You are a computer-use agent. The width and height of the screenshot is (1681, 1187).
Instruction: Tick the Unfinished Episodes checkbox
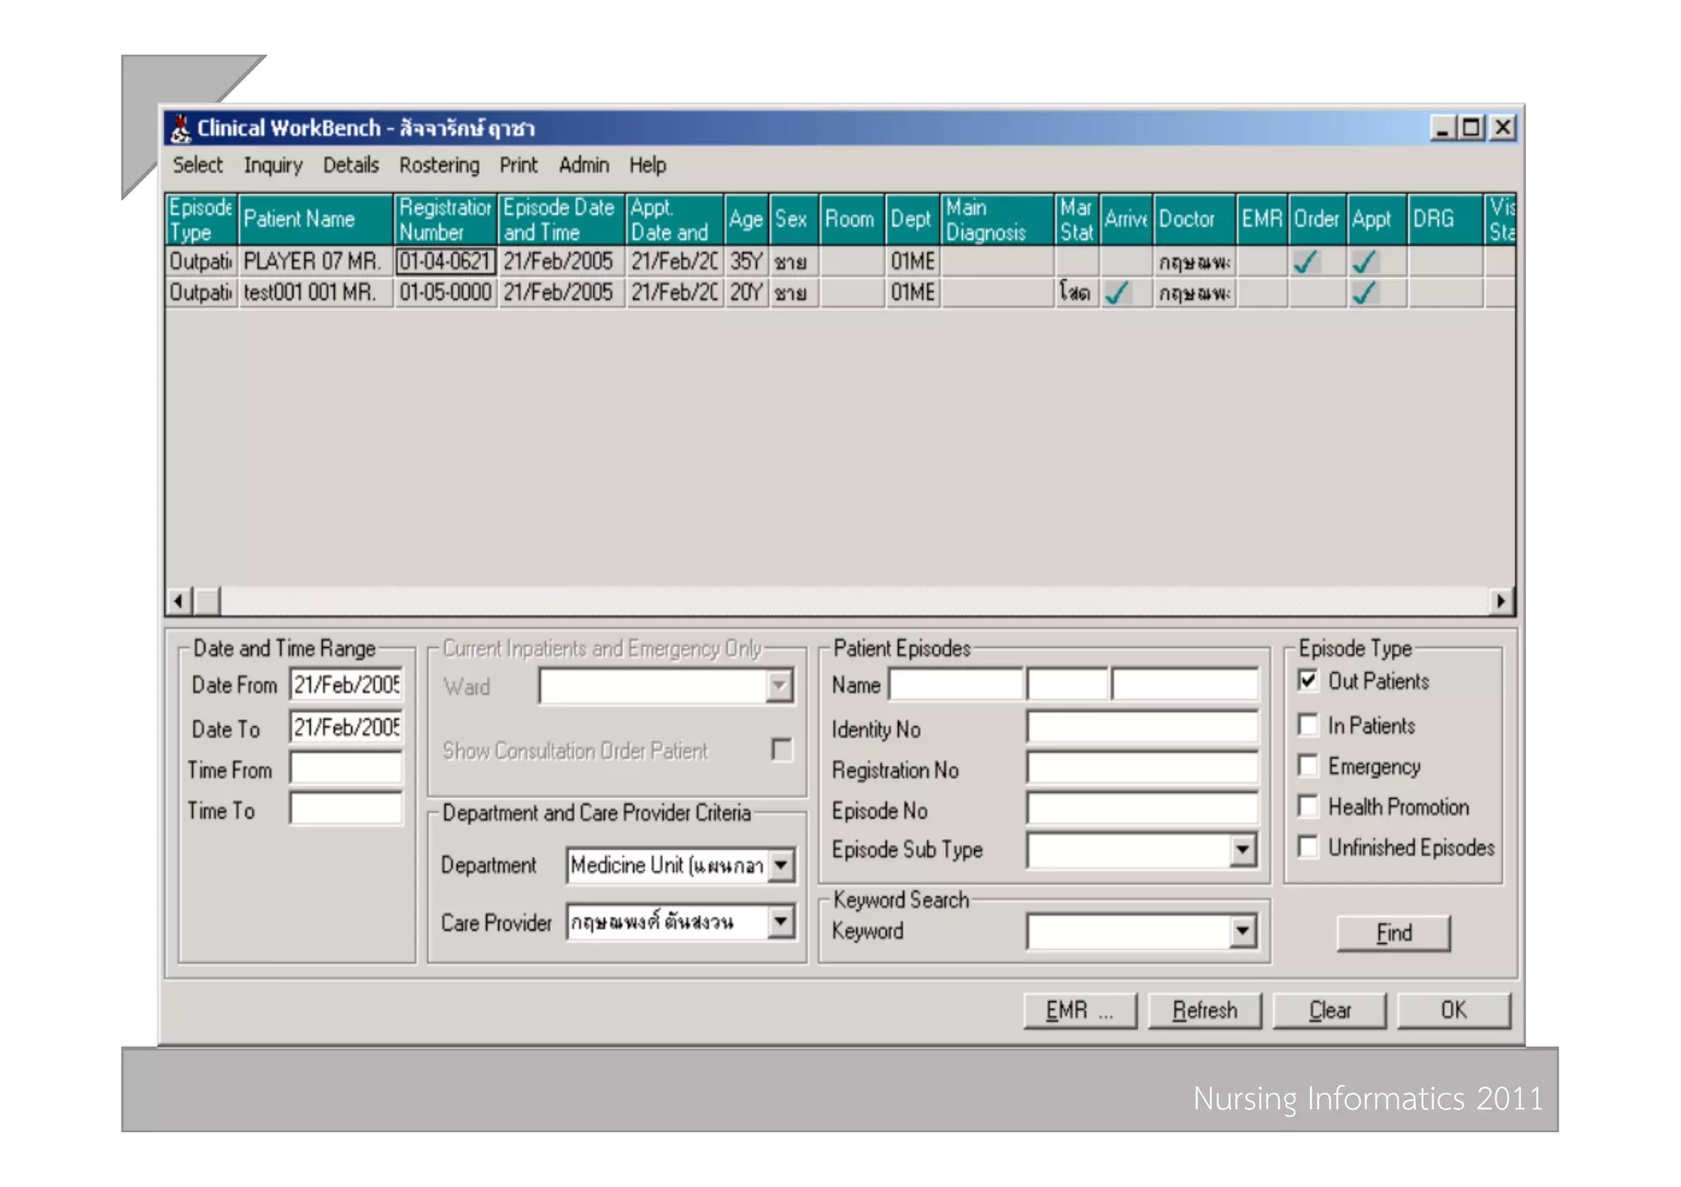(x=1308, y=847)
